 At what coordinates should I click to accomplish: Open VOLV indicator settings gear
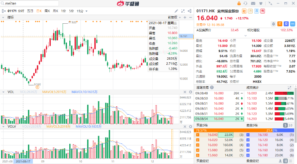tap(190, 126)
